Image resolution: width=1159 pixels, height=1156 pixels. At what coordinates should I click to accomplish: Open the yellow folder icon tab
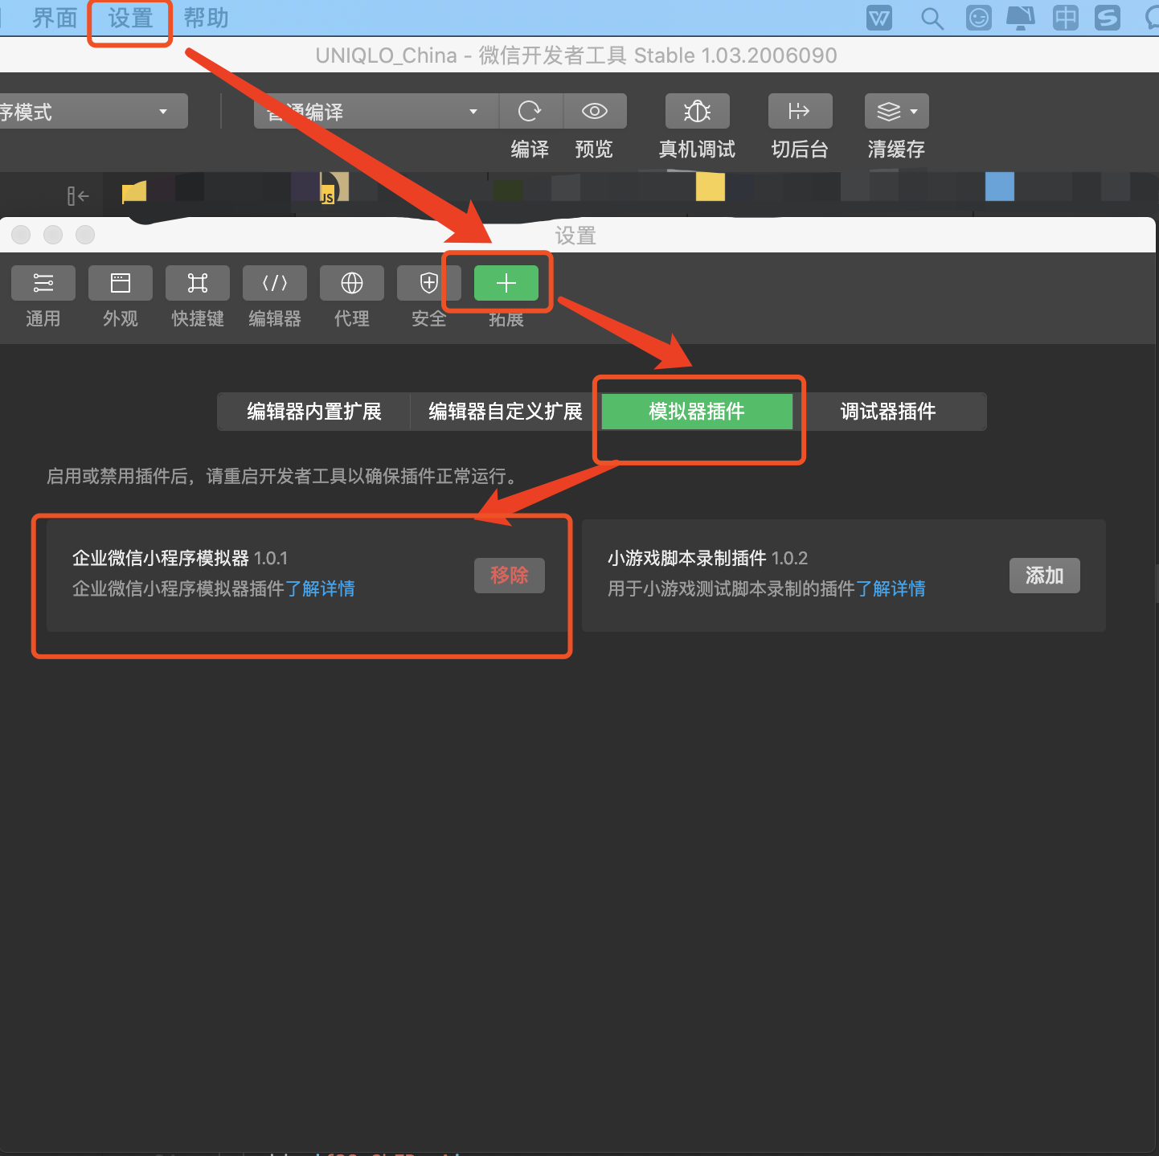pos(134,192)
